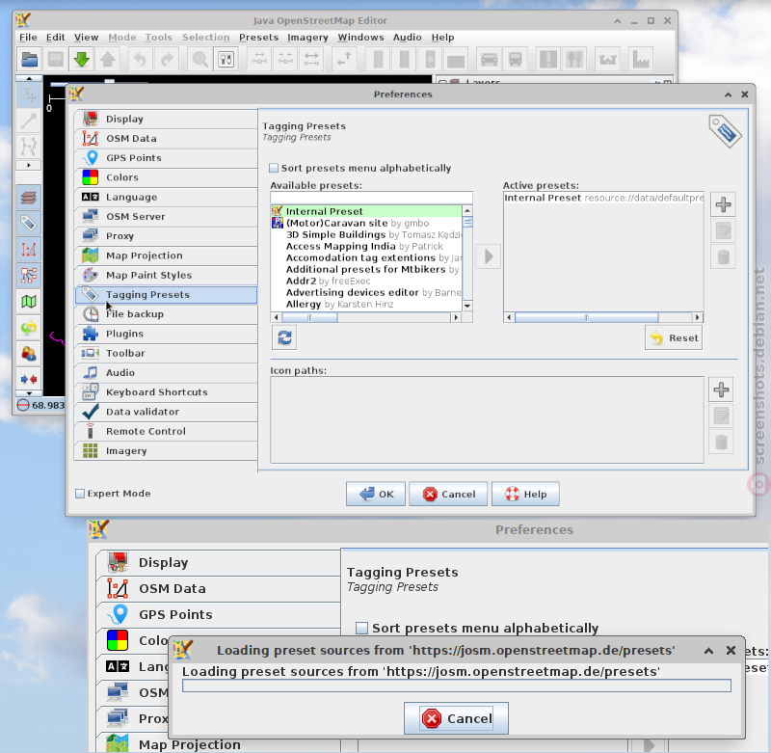Select the Addr2 preset by freeExec

pos(366,281)
